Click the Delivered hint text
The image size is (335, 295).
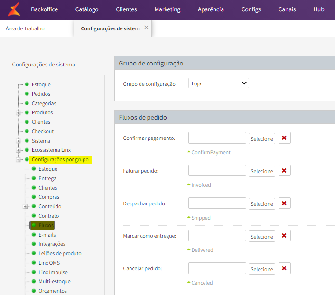coord(202,250)
